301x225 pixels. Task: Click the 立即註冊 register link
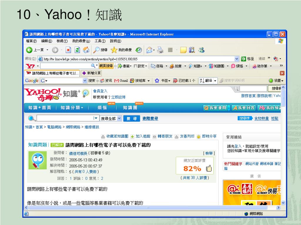pos(118,97)
